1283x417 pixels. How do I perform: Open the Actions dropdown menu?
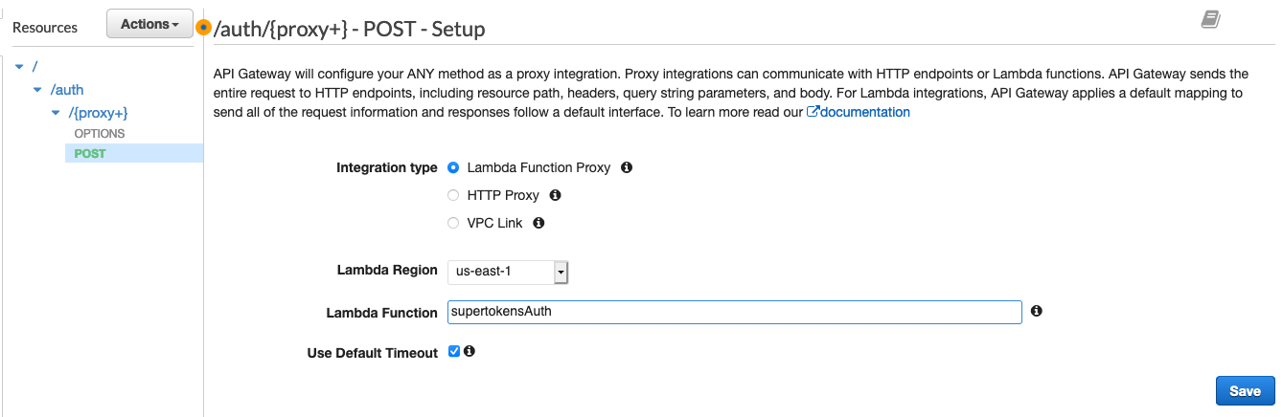149,25
